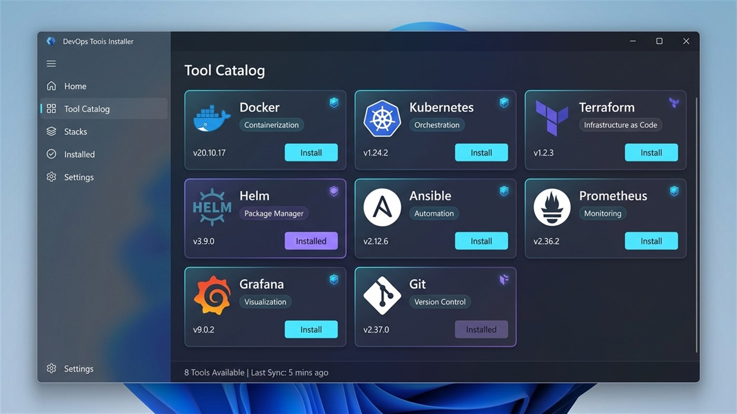This screenshot has width=737, height=414.
Task: Close the DevOps Tools Installer window
Action: click(x=686, y=41)
